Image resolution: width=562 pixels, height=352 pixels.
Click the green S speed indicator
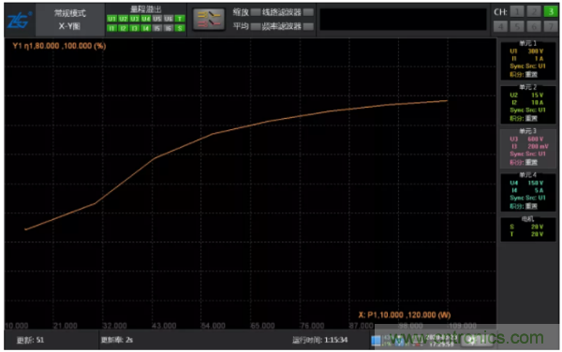[x=180, y=28]
